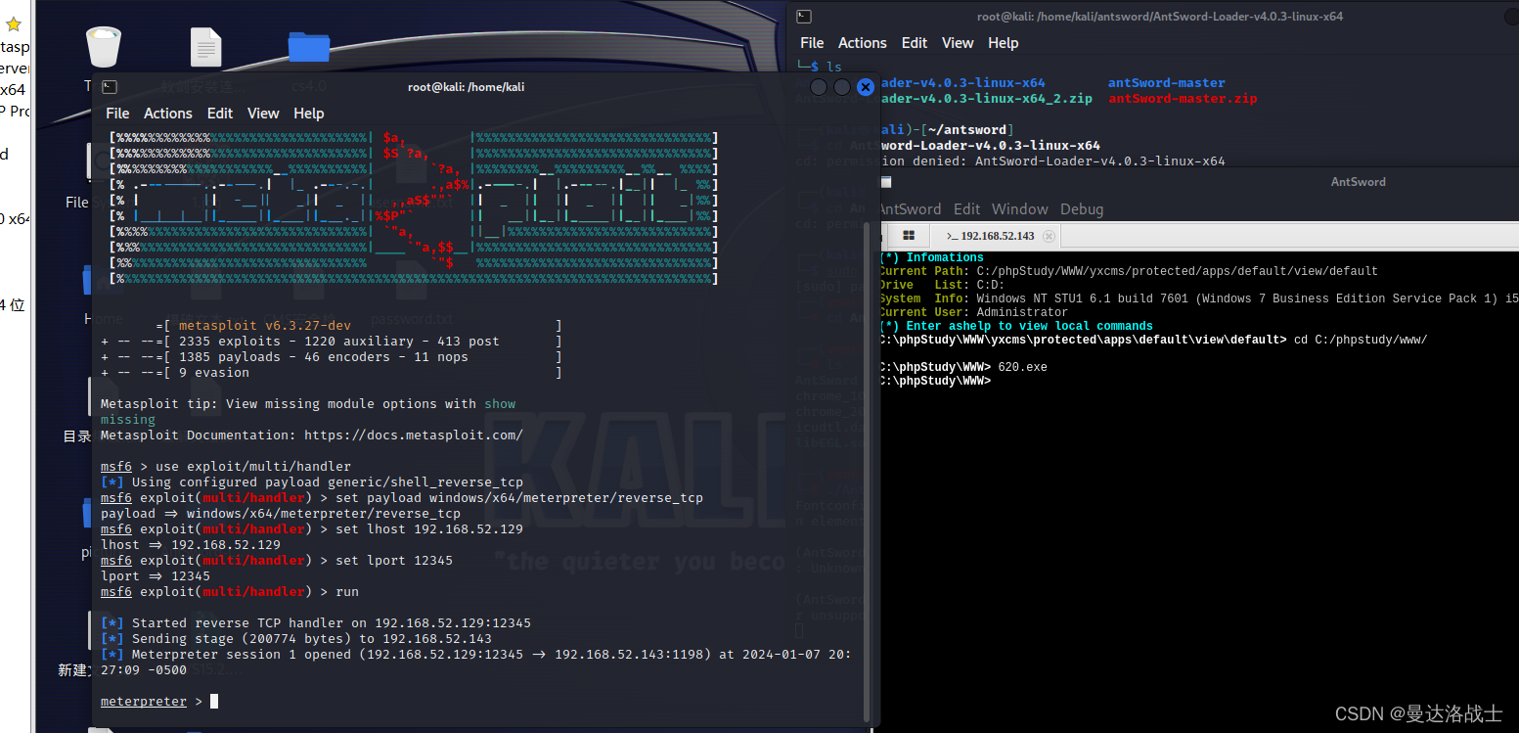The height and width of the screenshot is (733, 1519).
Task: Click '2335 exploits - 1220 auxiliary - 413 post' line
Action: point(339,342)
